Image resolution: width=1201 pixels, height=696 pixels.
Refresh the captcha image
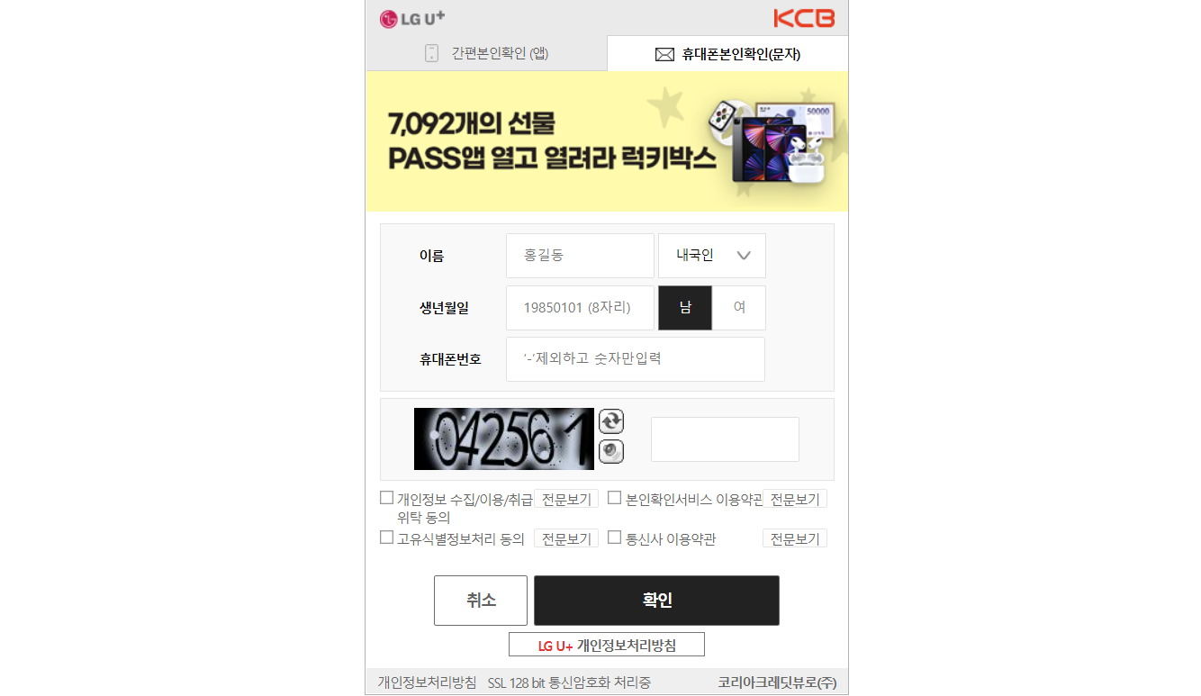(611, 420)
